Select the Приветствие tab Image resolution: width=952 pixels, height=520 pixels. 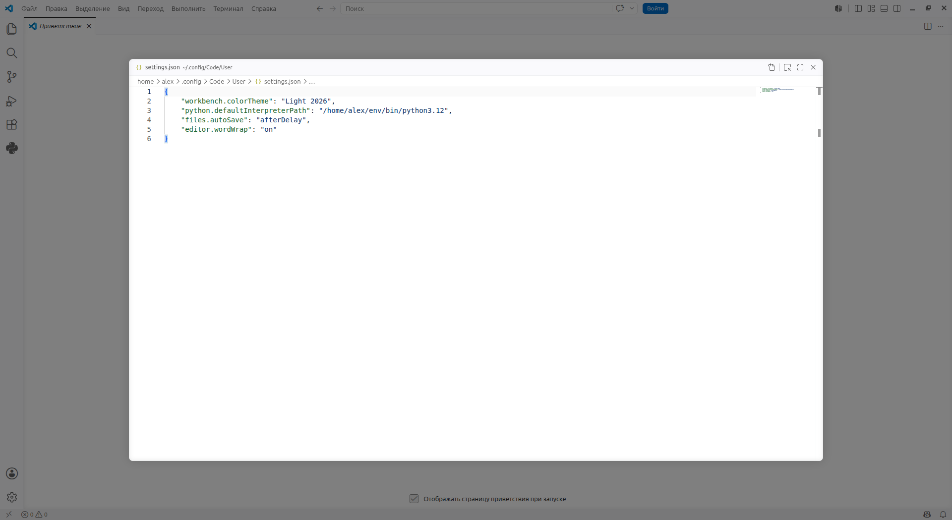(60, 26)
